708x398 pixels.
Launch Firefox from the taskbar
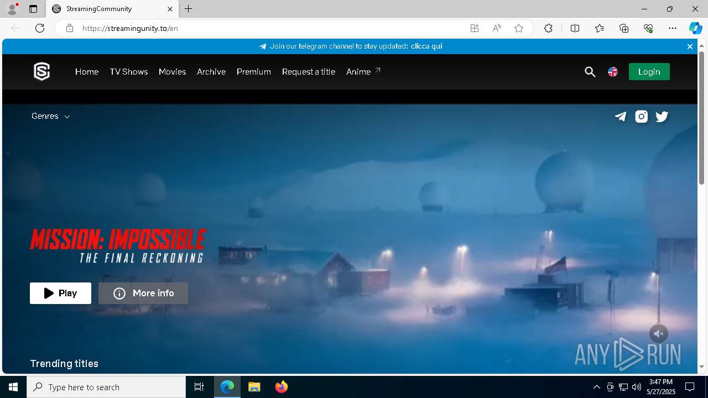tap(282, 387)
